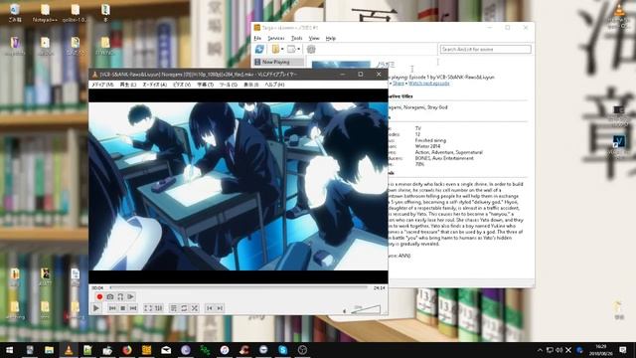This screenshot has height=358, width=636.
Task: Open Taiga View menu
Action: [314, 38]
